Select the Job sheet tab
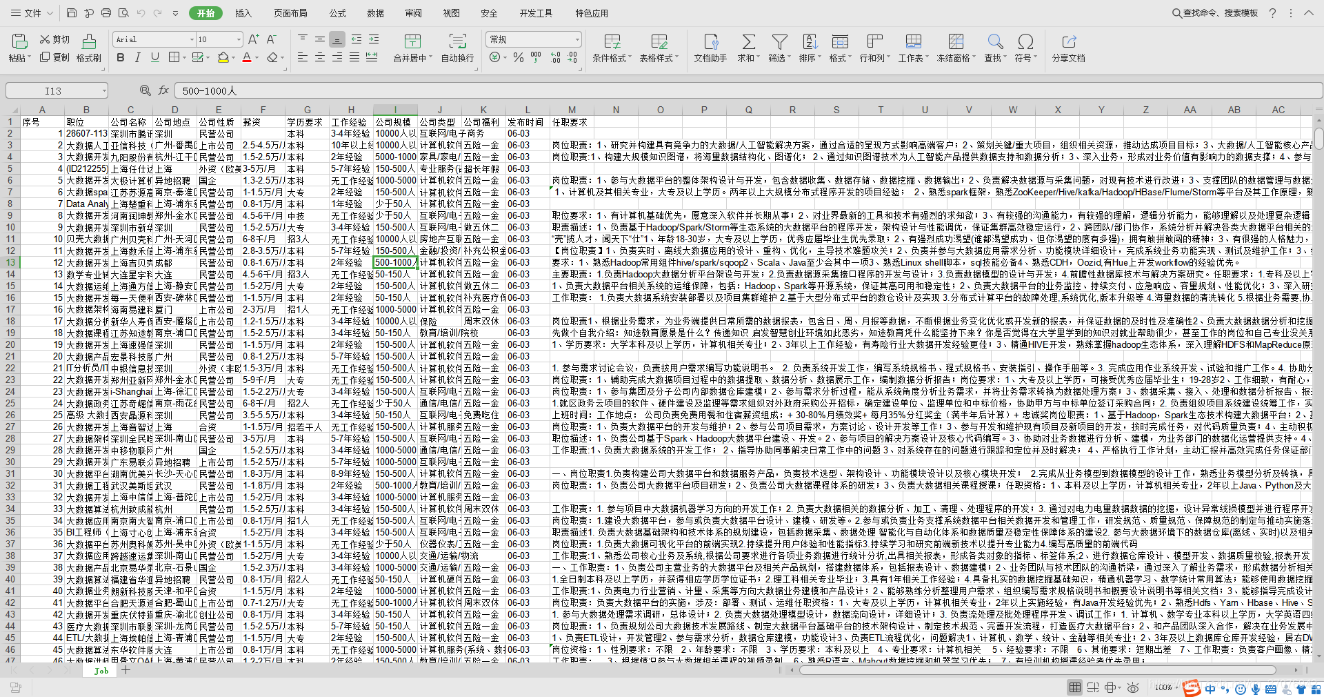The image size is (1324, 697). [101, 670]
